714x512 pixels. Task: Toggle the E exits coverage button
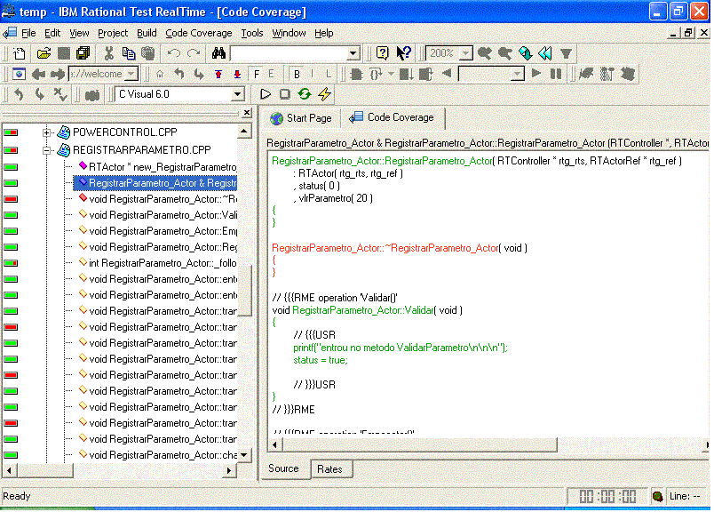click(x=271, y=74)
